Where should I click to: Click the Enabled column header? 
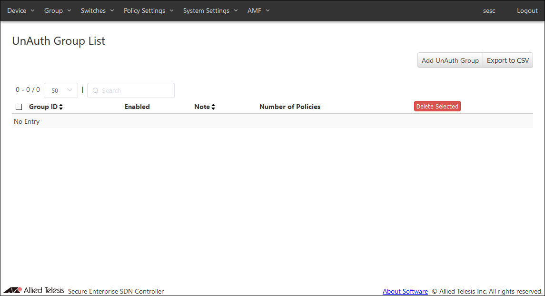pos(137,107)
